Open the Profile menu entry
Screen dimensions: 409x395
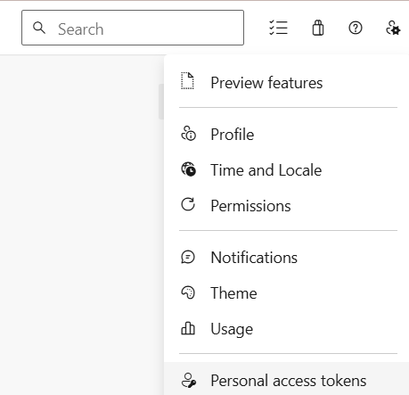click(286, 135)
